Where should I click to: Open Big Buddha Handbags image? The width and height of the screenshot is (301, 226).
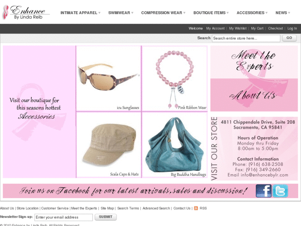click(175, 145)
